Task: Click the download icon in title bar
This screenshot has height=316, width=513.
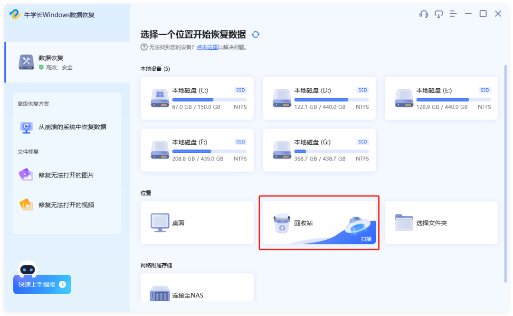Action: click(x=438, y=14)
